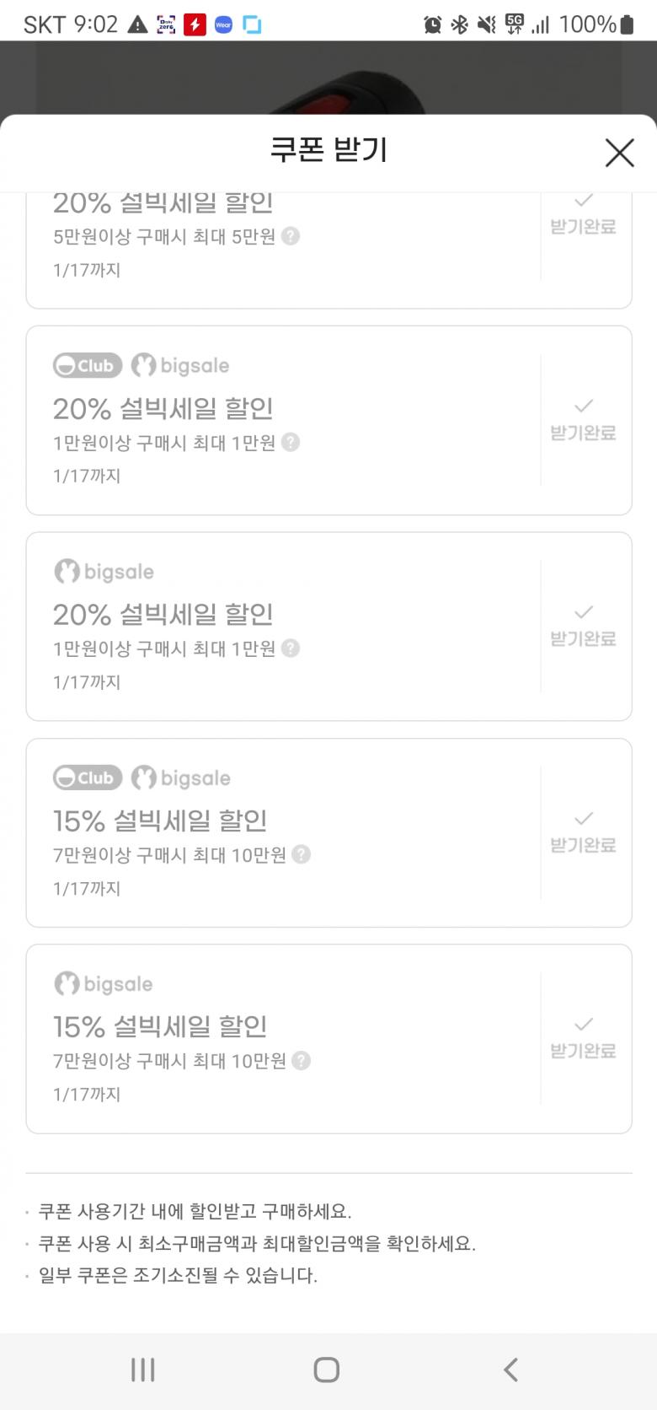
Task: Tap help icon on non-Club 20% 1만원 coupon
Action: [x=291, y=648]
